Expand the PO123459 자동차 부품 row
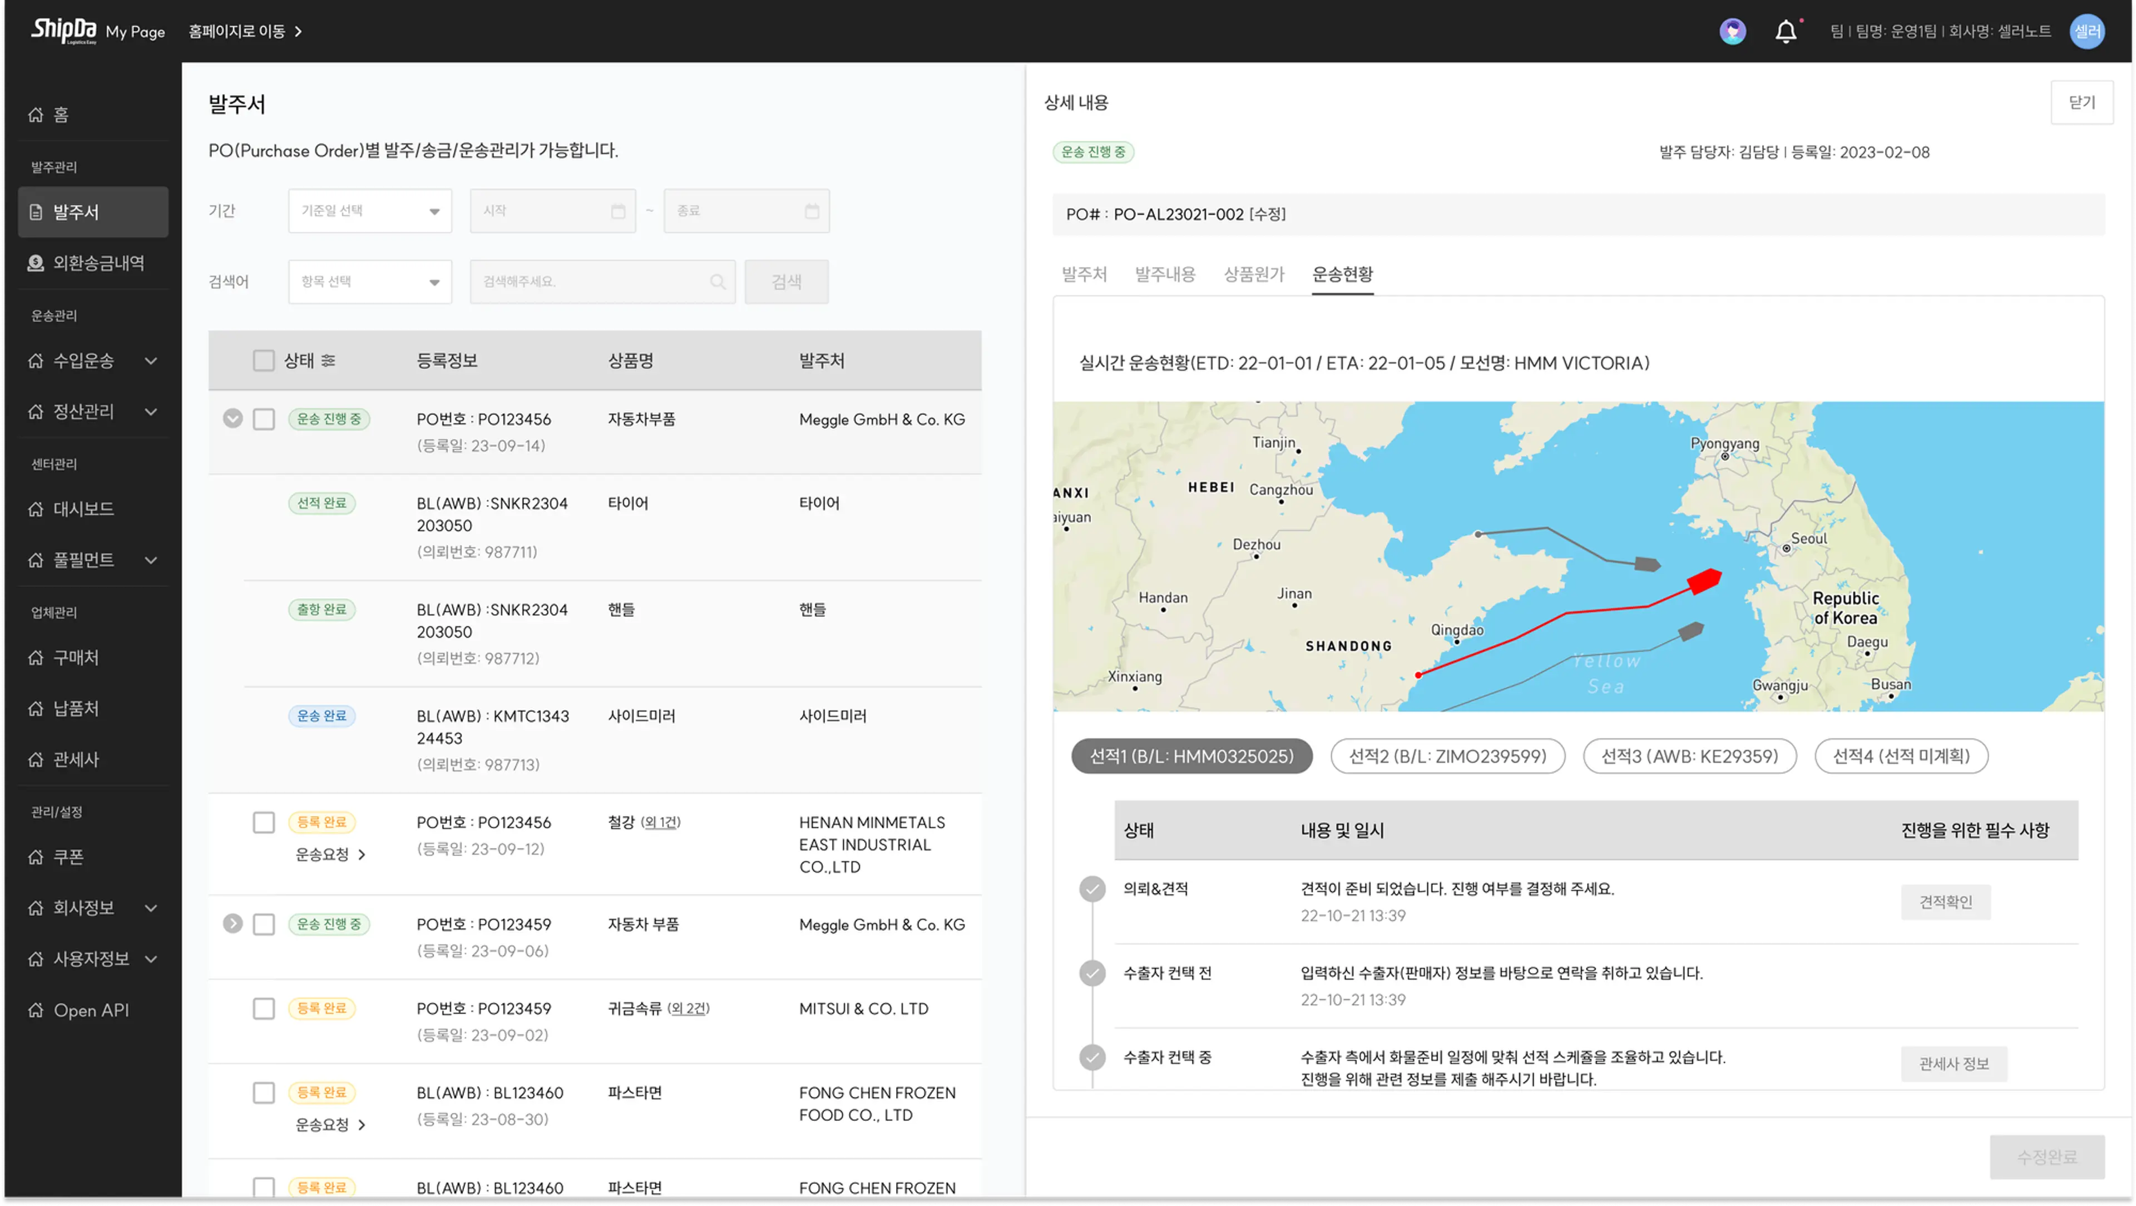2136x1206 pixels. 232,923
